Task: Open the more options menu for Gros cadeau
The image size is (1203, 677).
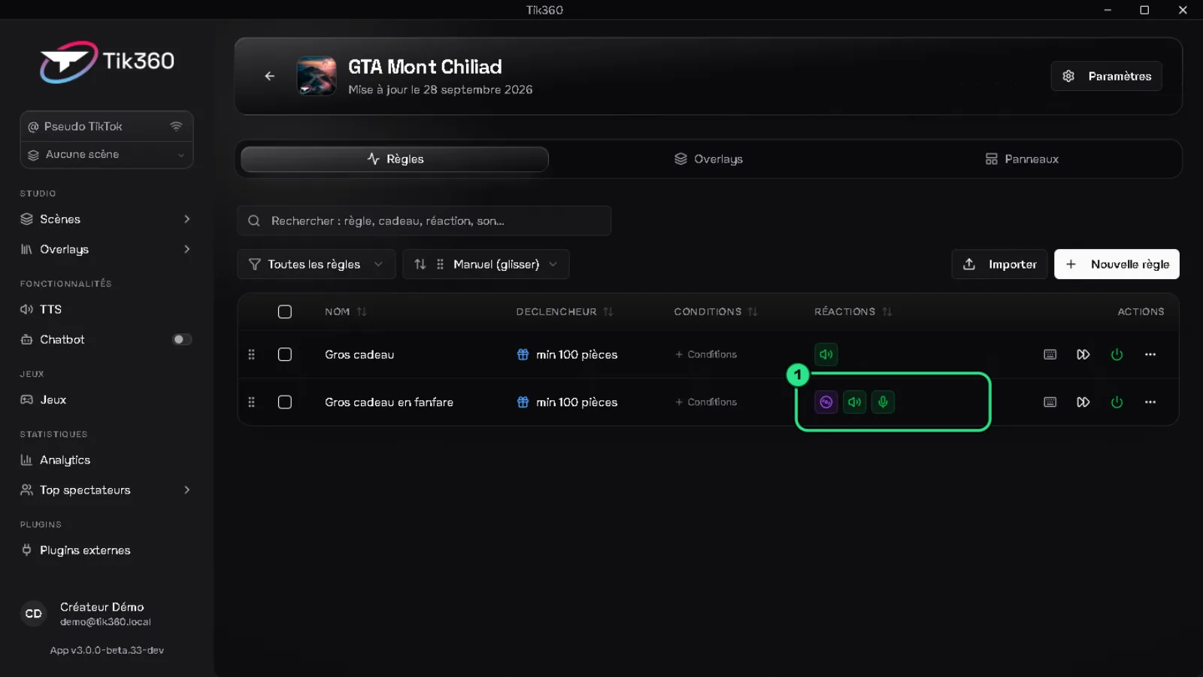Action: (x=1150, y=354)
